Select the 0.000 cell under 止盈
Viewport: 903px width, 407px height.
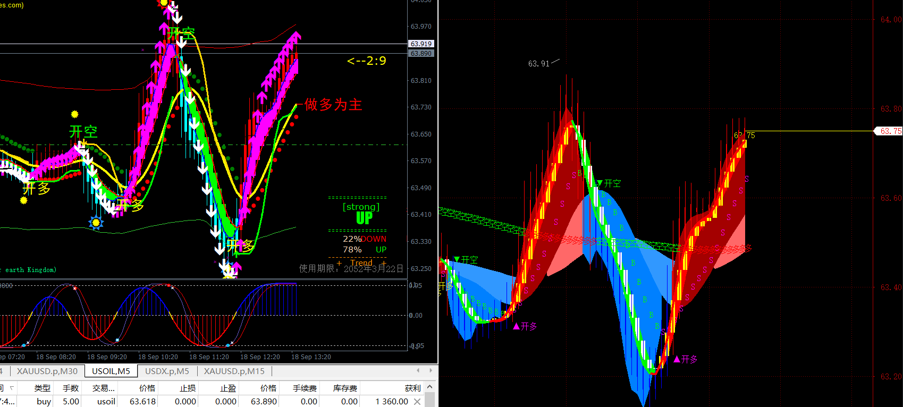(x=226, y=401)
